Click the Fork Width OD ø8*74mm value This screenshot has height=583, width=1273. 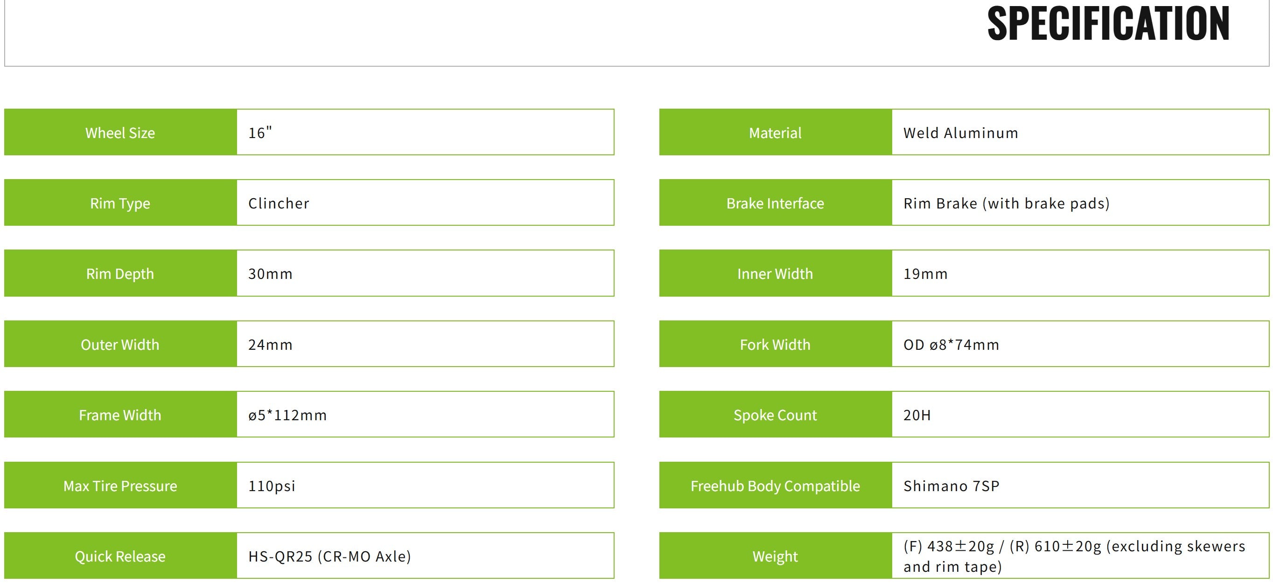coord(951,344)
